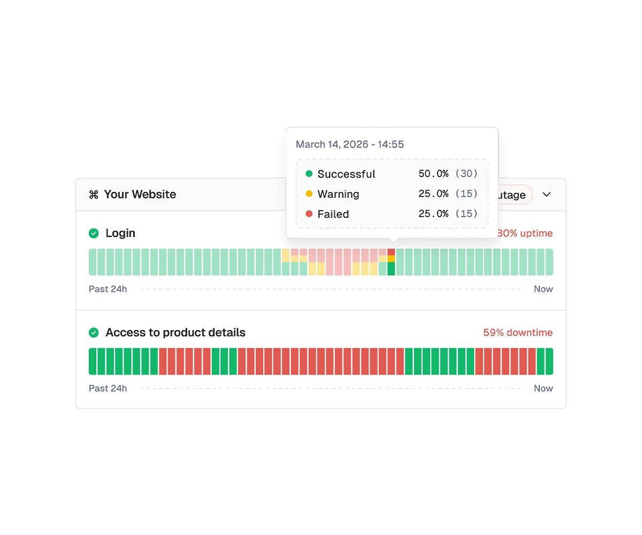This screenshot has height=535, width=642.
Task: Click the Successful row in tooltip
Action: pos(392,174)
